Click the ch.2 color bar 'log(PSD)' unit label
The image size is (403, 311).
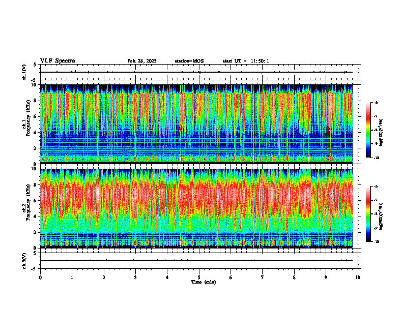tap(381, 216)
